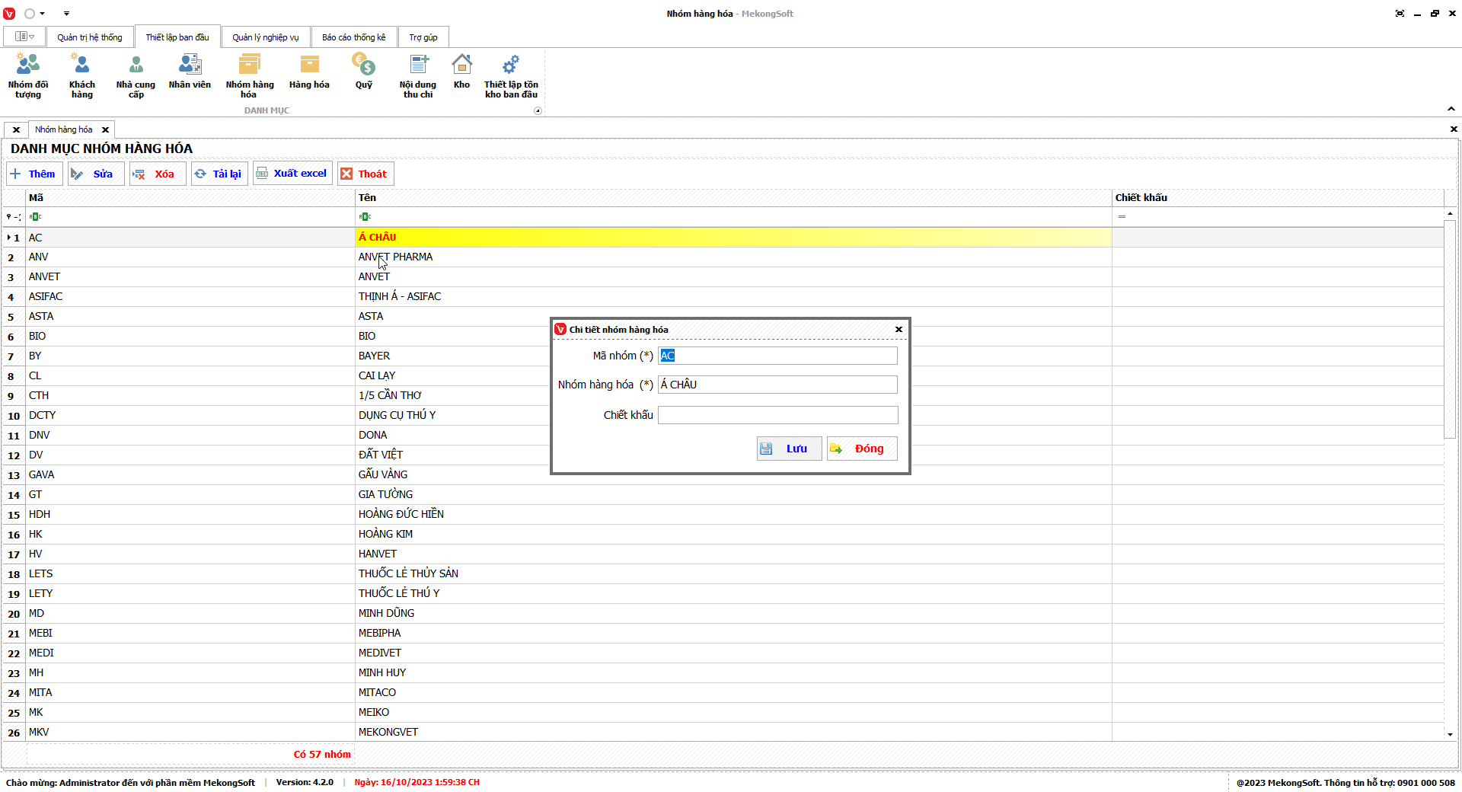Viewport: 1462px width, 792px height.
Task: Select the Nhóm hàng hóa document tab
Action: (x=64, y=129)
